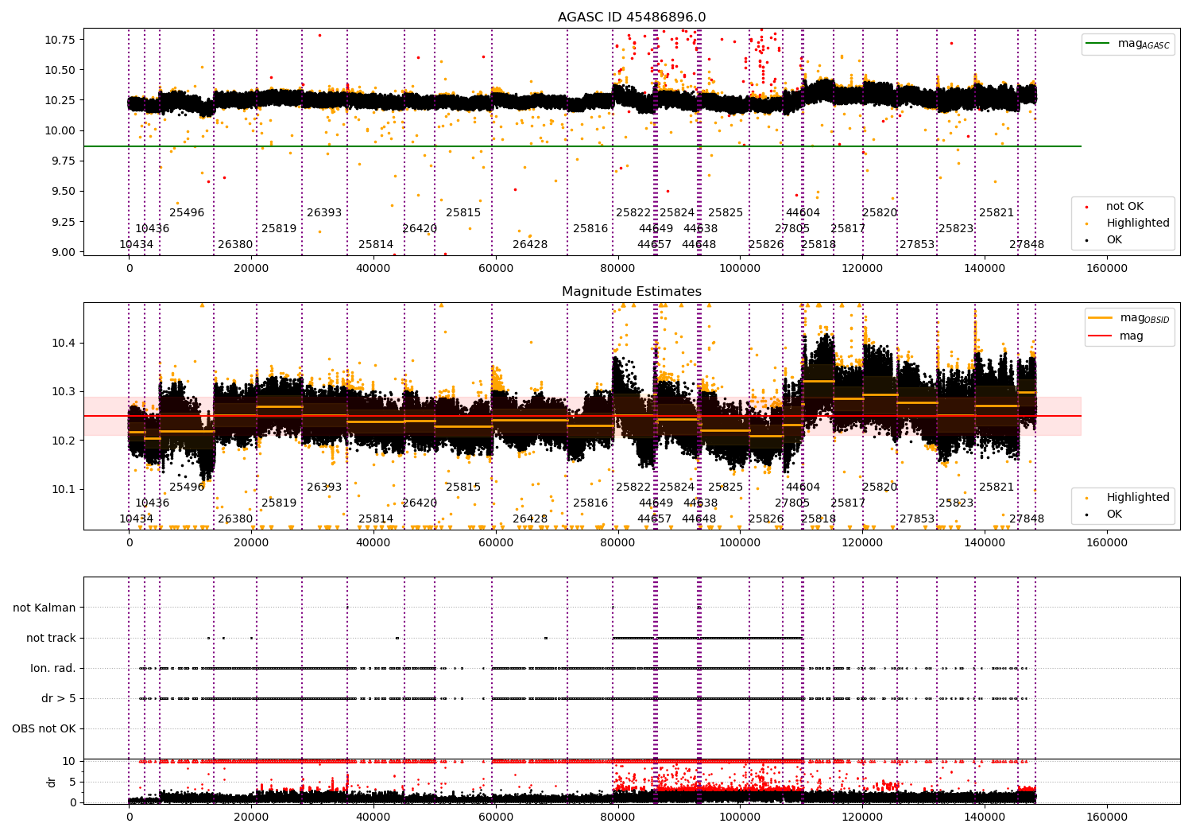1192x835 pixels.
Task: Click OBSID label 27848 in the top plot
Action: click(x=1027, y=245)
